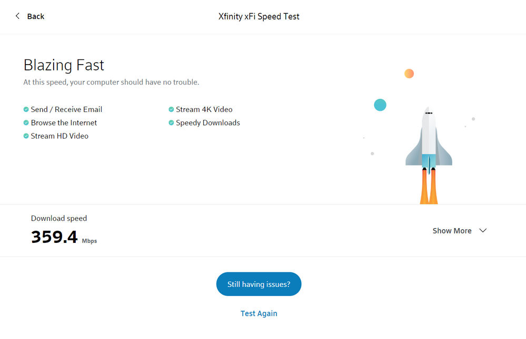The width and height of the screenshot is (526, 339).
Task: Click the Stream 4K Video label
Action: [x=204, y=109]
